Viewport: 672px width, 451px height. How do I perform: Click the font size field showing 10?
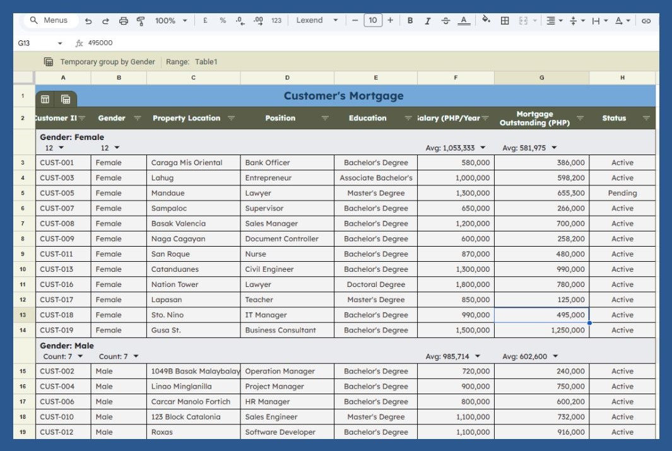373,21
